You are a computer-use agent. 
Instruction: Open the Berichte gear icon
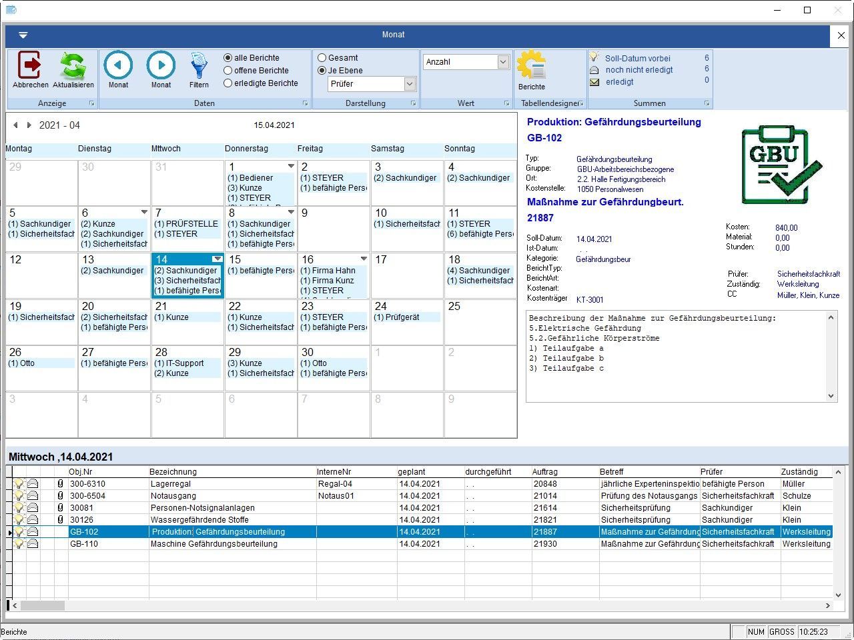(x=531, y=65)
